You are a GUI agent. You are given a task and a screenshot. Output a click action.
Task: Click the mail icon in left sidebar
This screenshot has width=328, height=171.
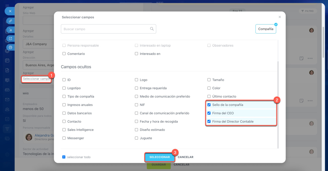point(7,99)
